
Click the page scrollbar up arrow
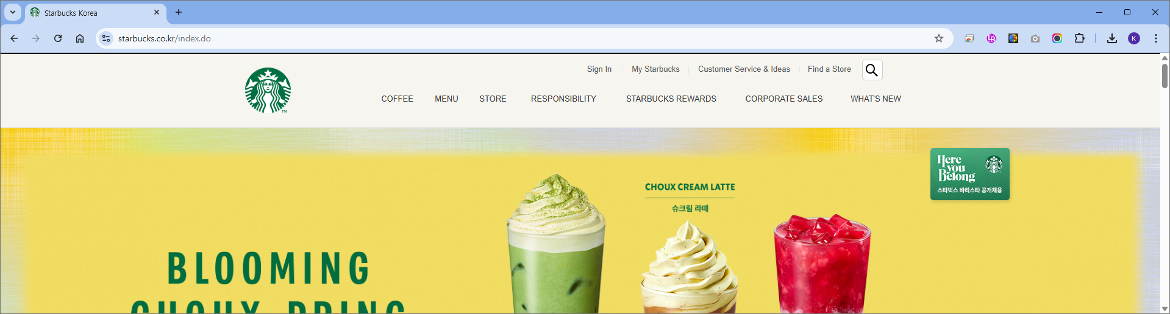[x=1165, y=58]
